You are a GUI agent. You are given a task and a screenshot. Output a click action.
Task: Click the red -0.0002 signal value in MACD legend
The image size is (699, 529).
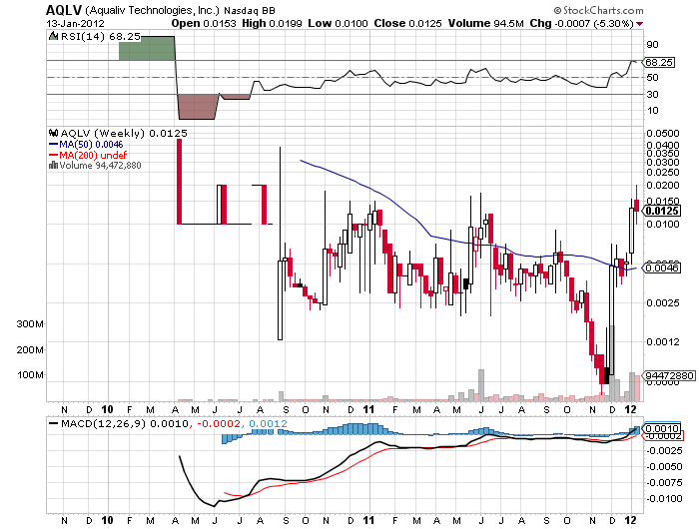tap(218, 423)
